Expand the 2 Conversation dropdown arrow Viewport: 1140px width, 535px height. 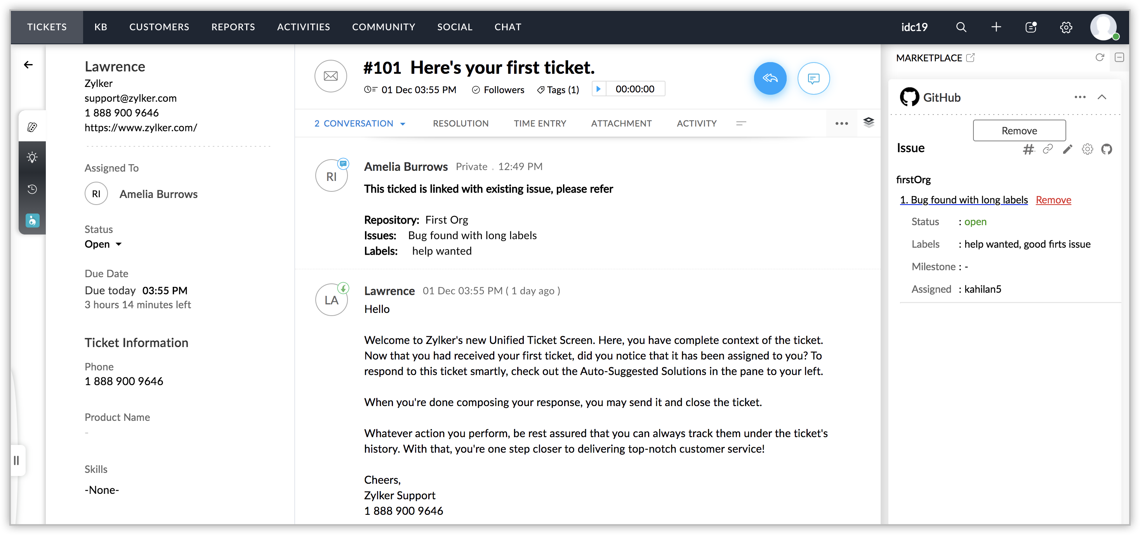pyautogui.click(x=402, y=124)
